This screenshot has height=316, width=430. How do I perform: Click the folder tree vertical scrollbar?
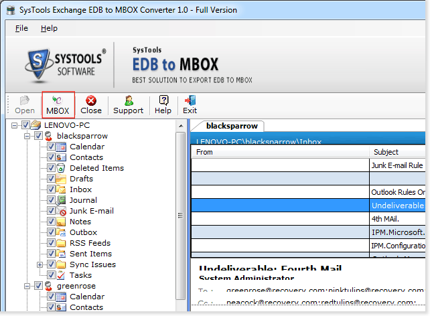[x=180, y=214]
